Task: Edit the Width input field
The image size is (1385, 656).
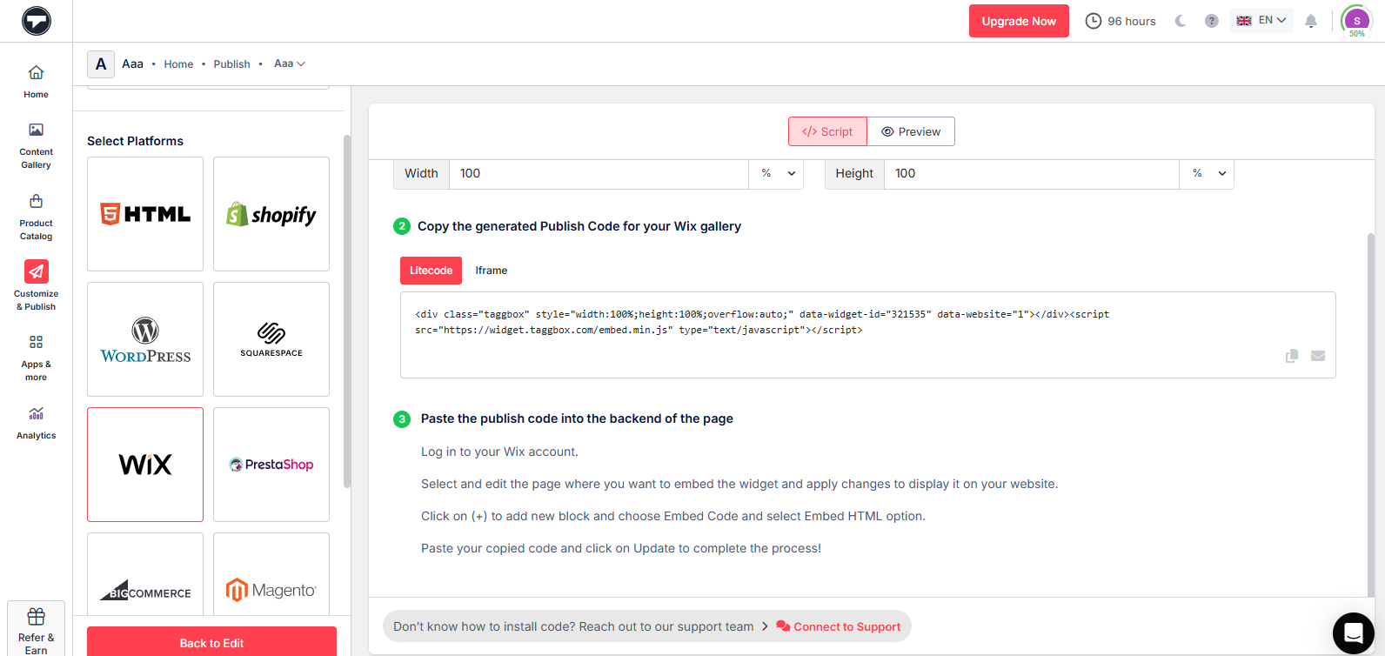Action: coord(599,173)
